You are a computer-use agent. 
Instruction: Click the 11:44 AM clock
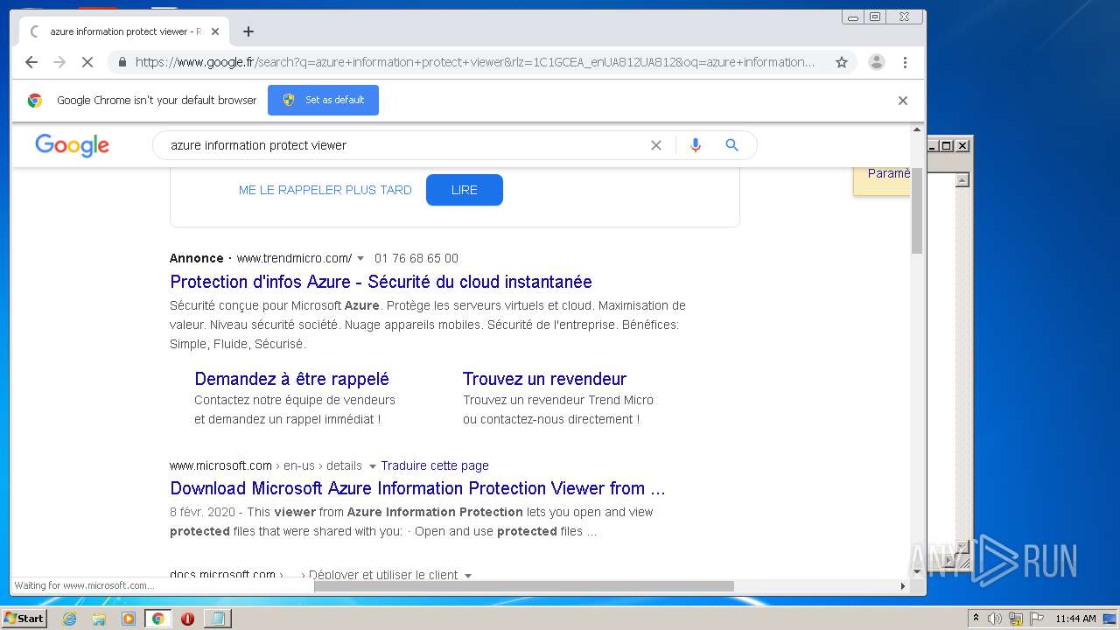click(1075, 619)
